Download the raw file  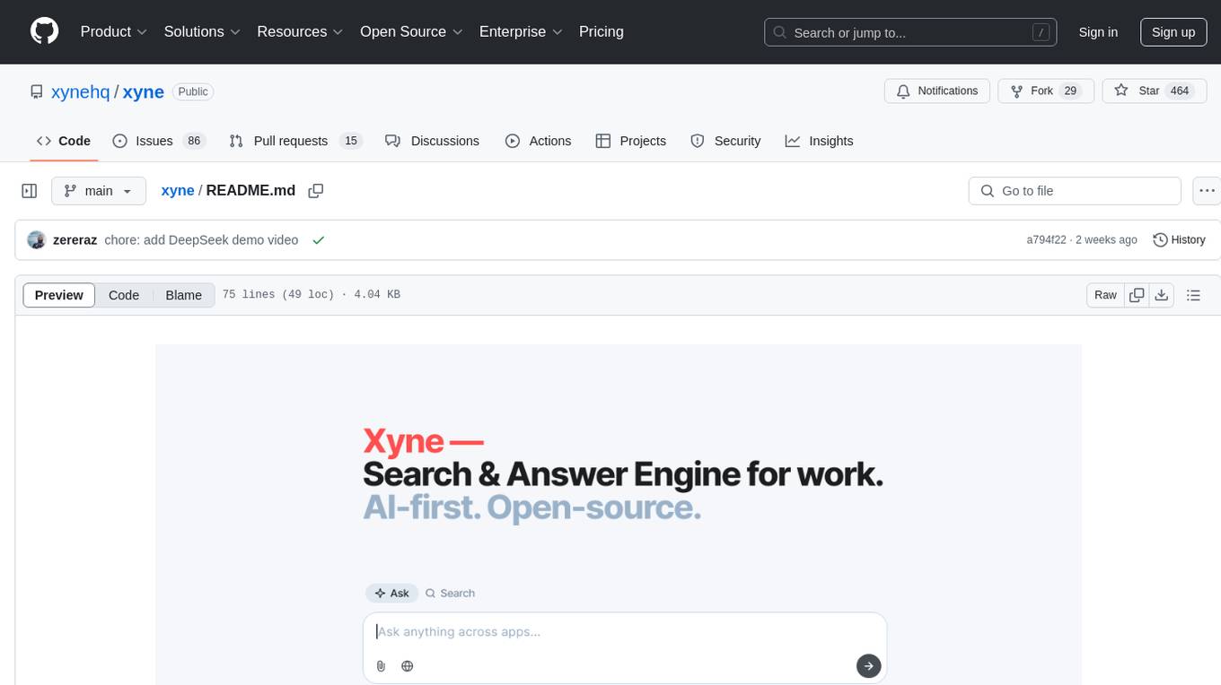click(x=1161, y=295)
